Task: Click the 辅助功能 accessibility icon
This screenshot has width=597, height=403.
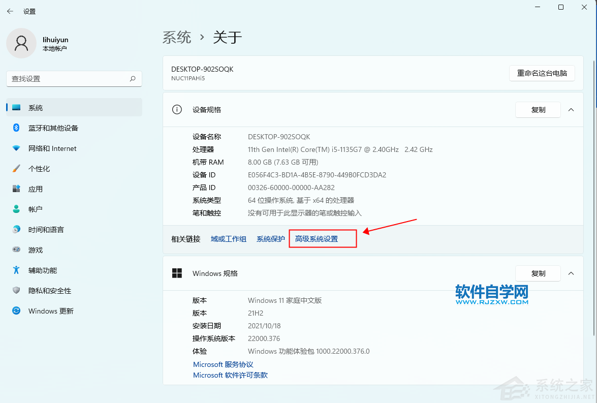Action: click(x=16, y=270)
